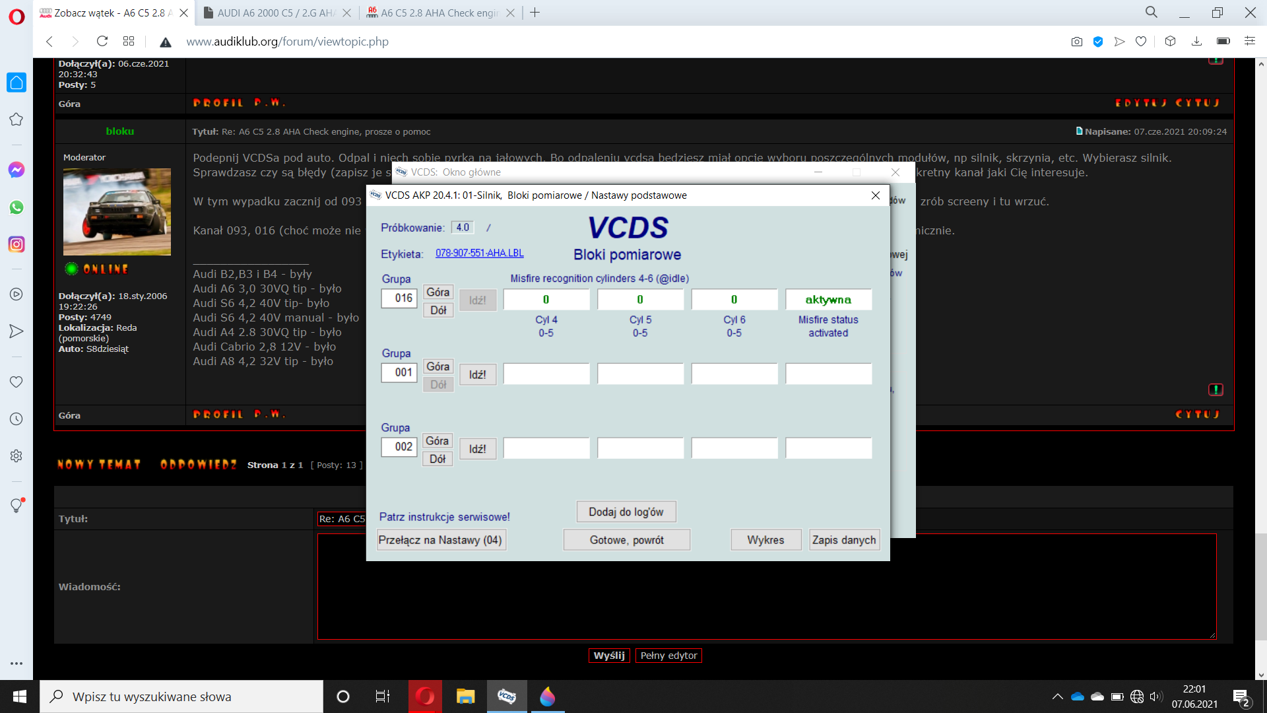
Task: Click Góra button for group 016
Action: [x=438, y=292]
